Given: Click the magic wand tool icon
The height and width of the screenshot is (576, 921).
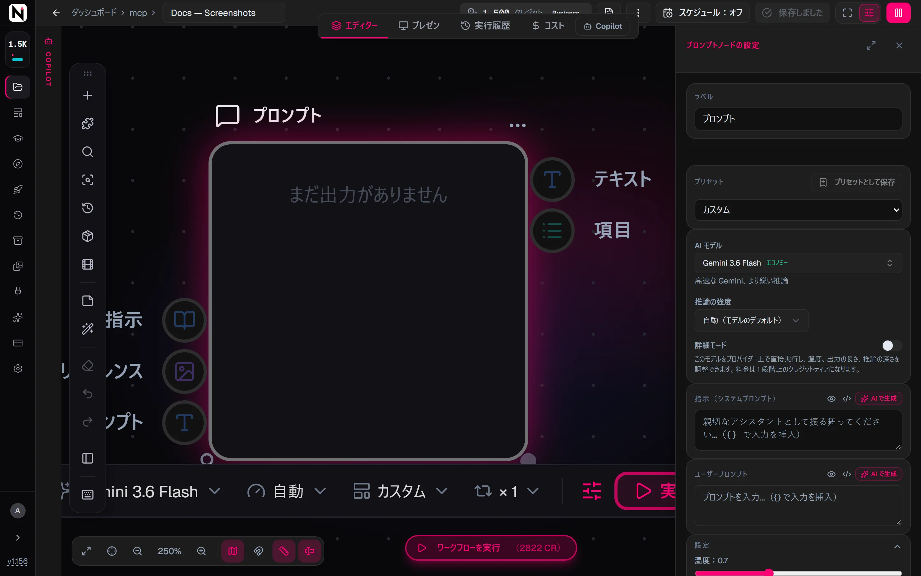Looking at the screenshot, I should [x=88, y=329].
